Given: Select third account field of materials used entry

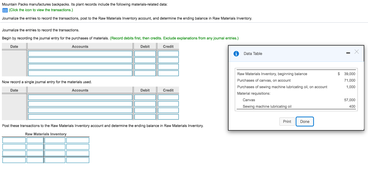Looking at the screenshot, I should [80, 111].
